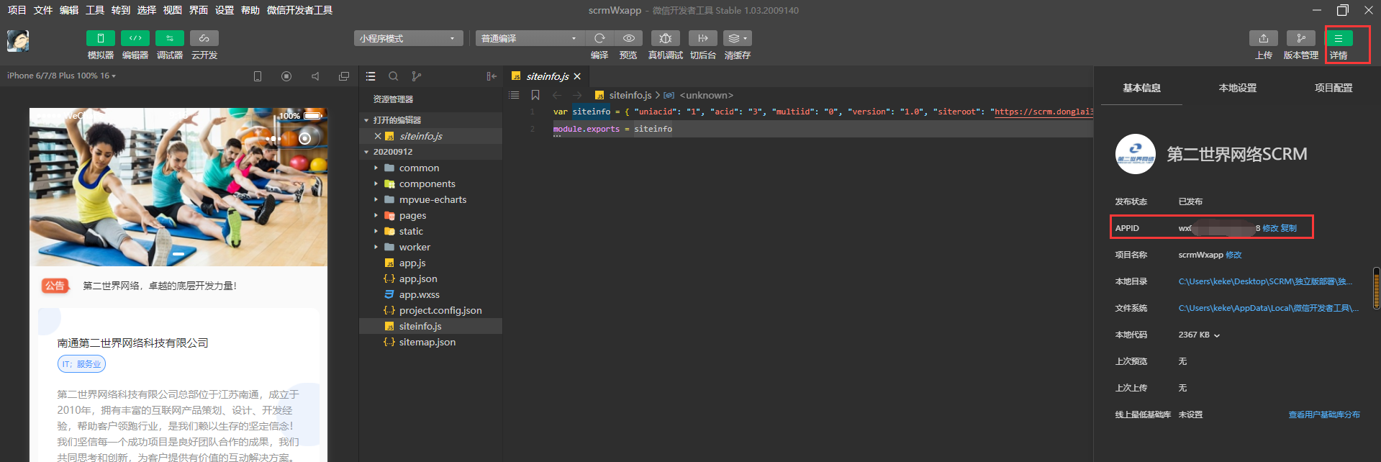
Task: Open 版本管理 version control
Action: click(x=1301, y=38)
